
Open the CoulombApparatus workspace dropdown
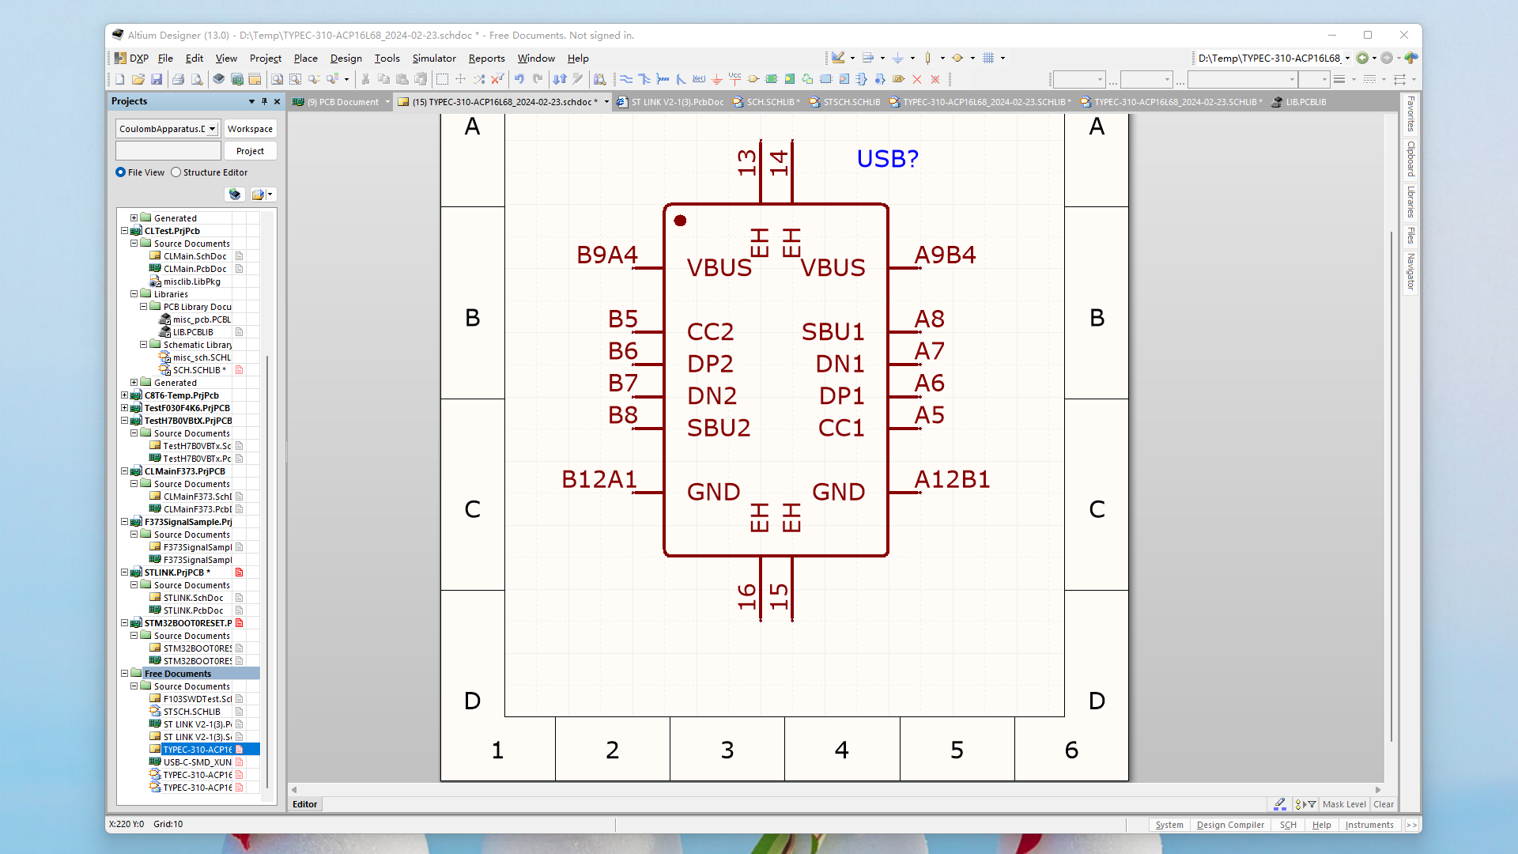(x=212, y=129)
